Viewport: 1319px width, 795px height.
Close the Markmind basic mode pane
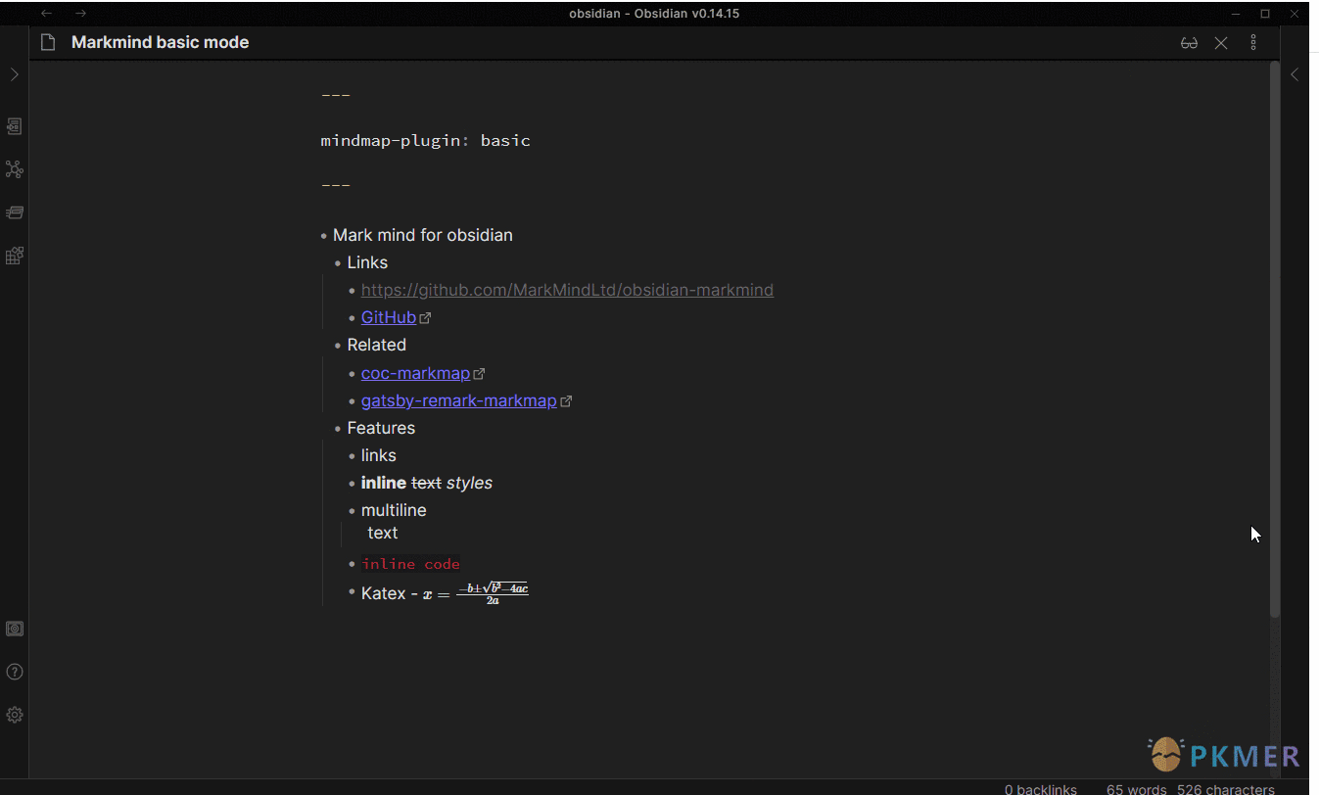(x=1221, y=43)
